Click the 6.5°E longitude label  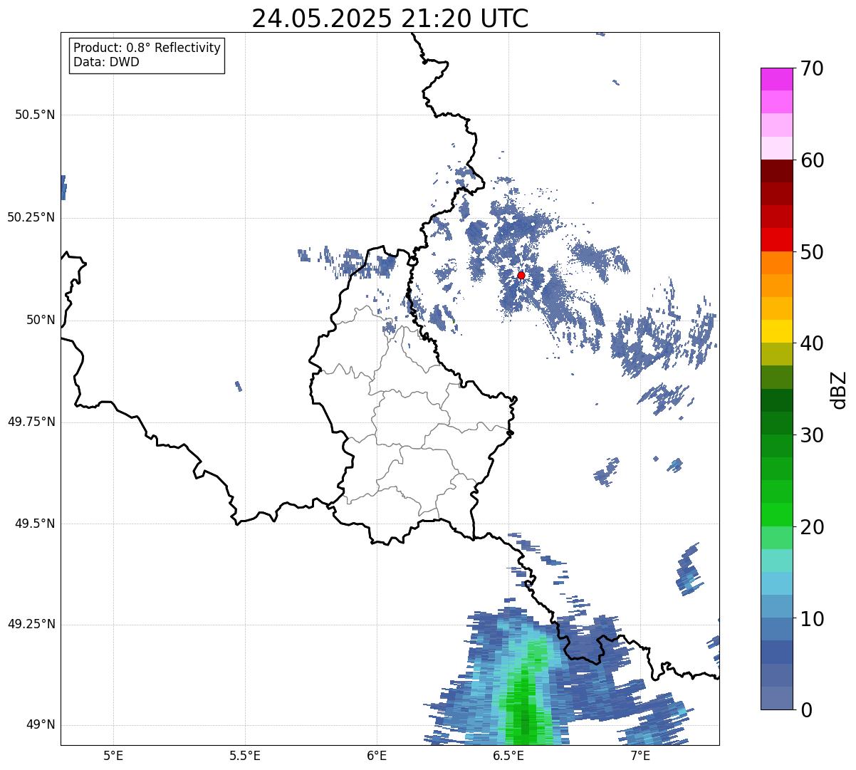pos(508,755)
